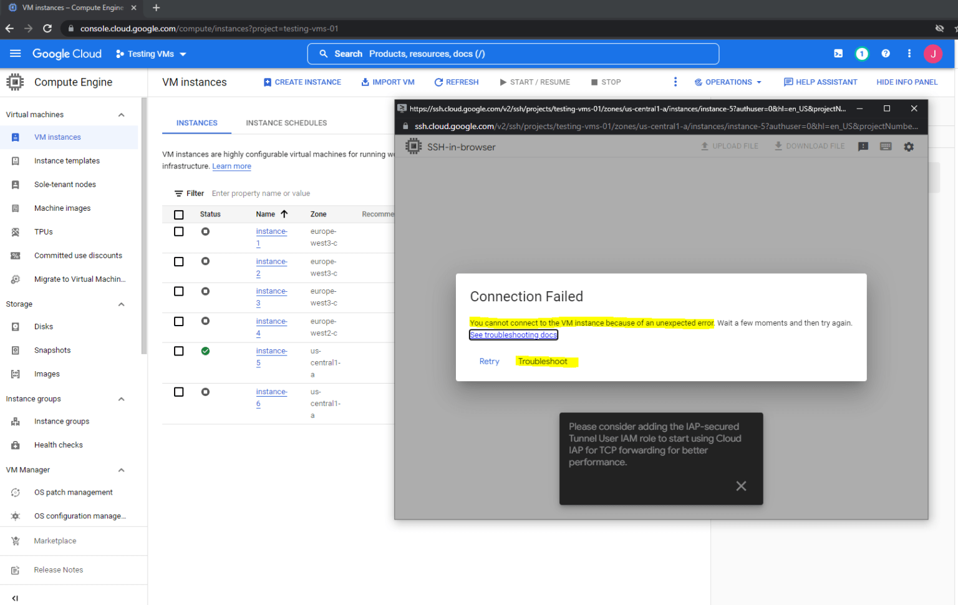Send feedback from the SSH-in-browser toolbar

click(863, 146)
